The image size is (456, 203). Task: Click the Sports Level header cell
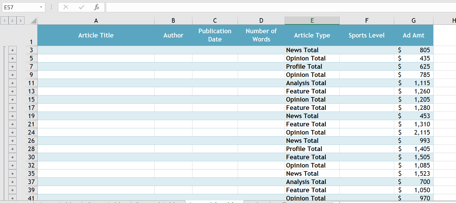tap(367, 35)
